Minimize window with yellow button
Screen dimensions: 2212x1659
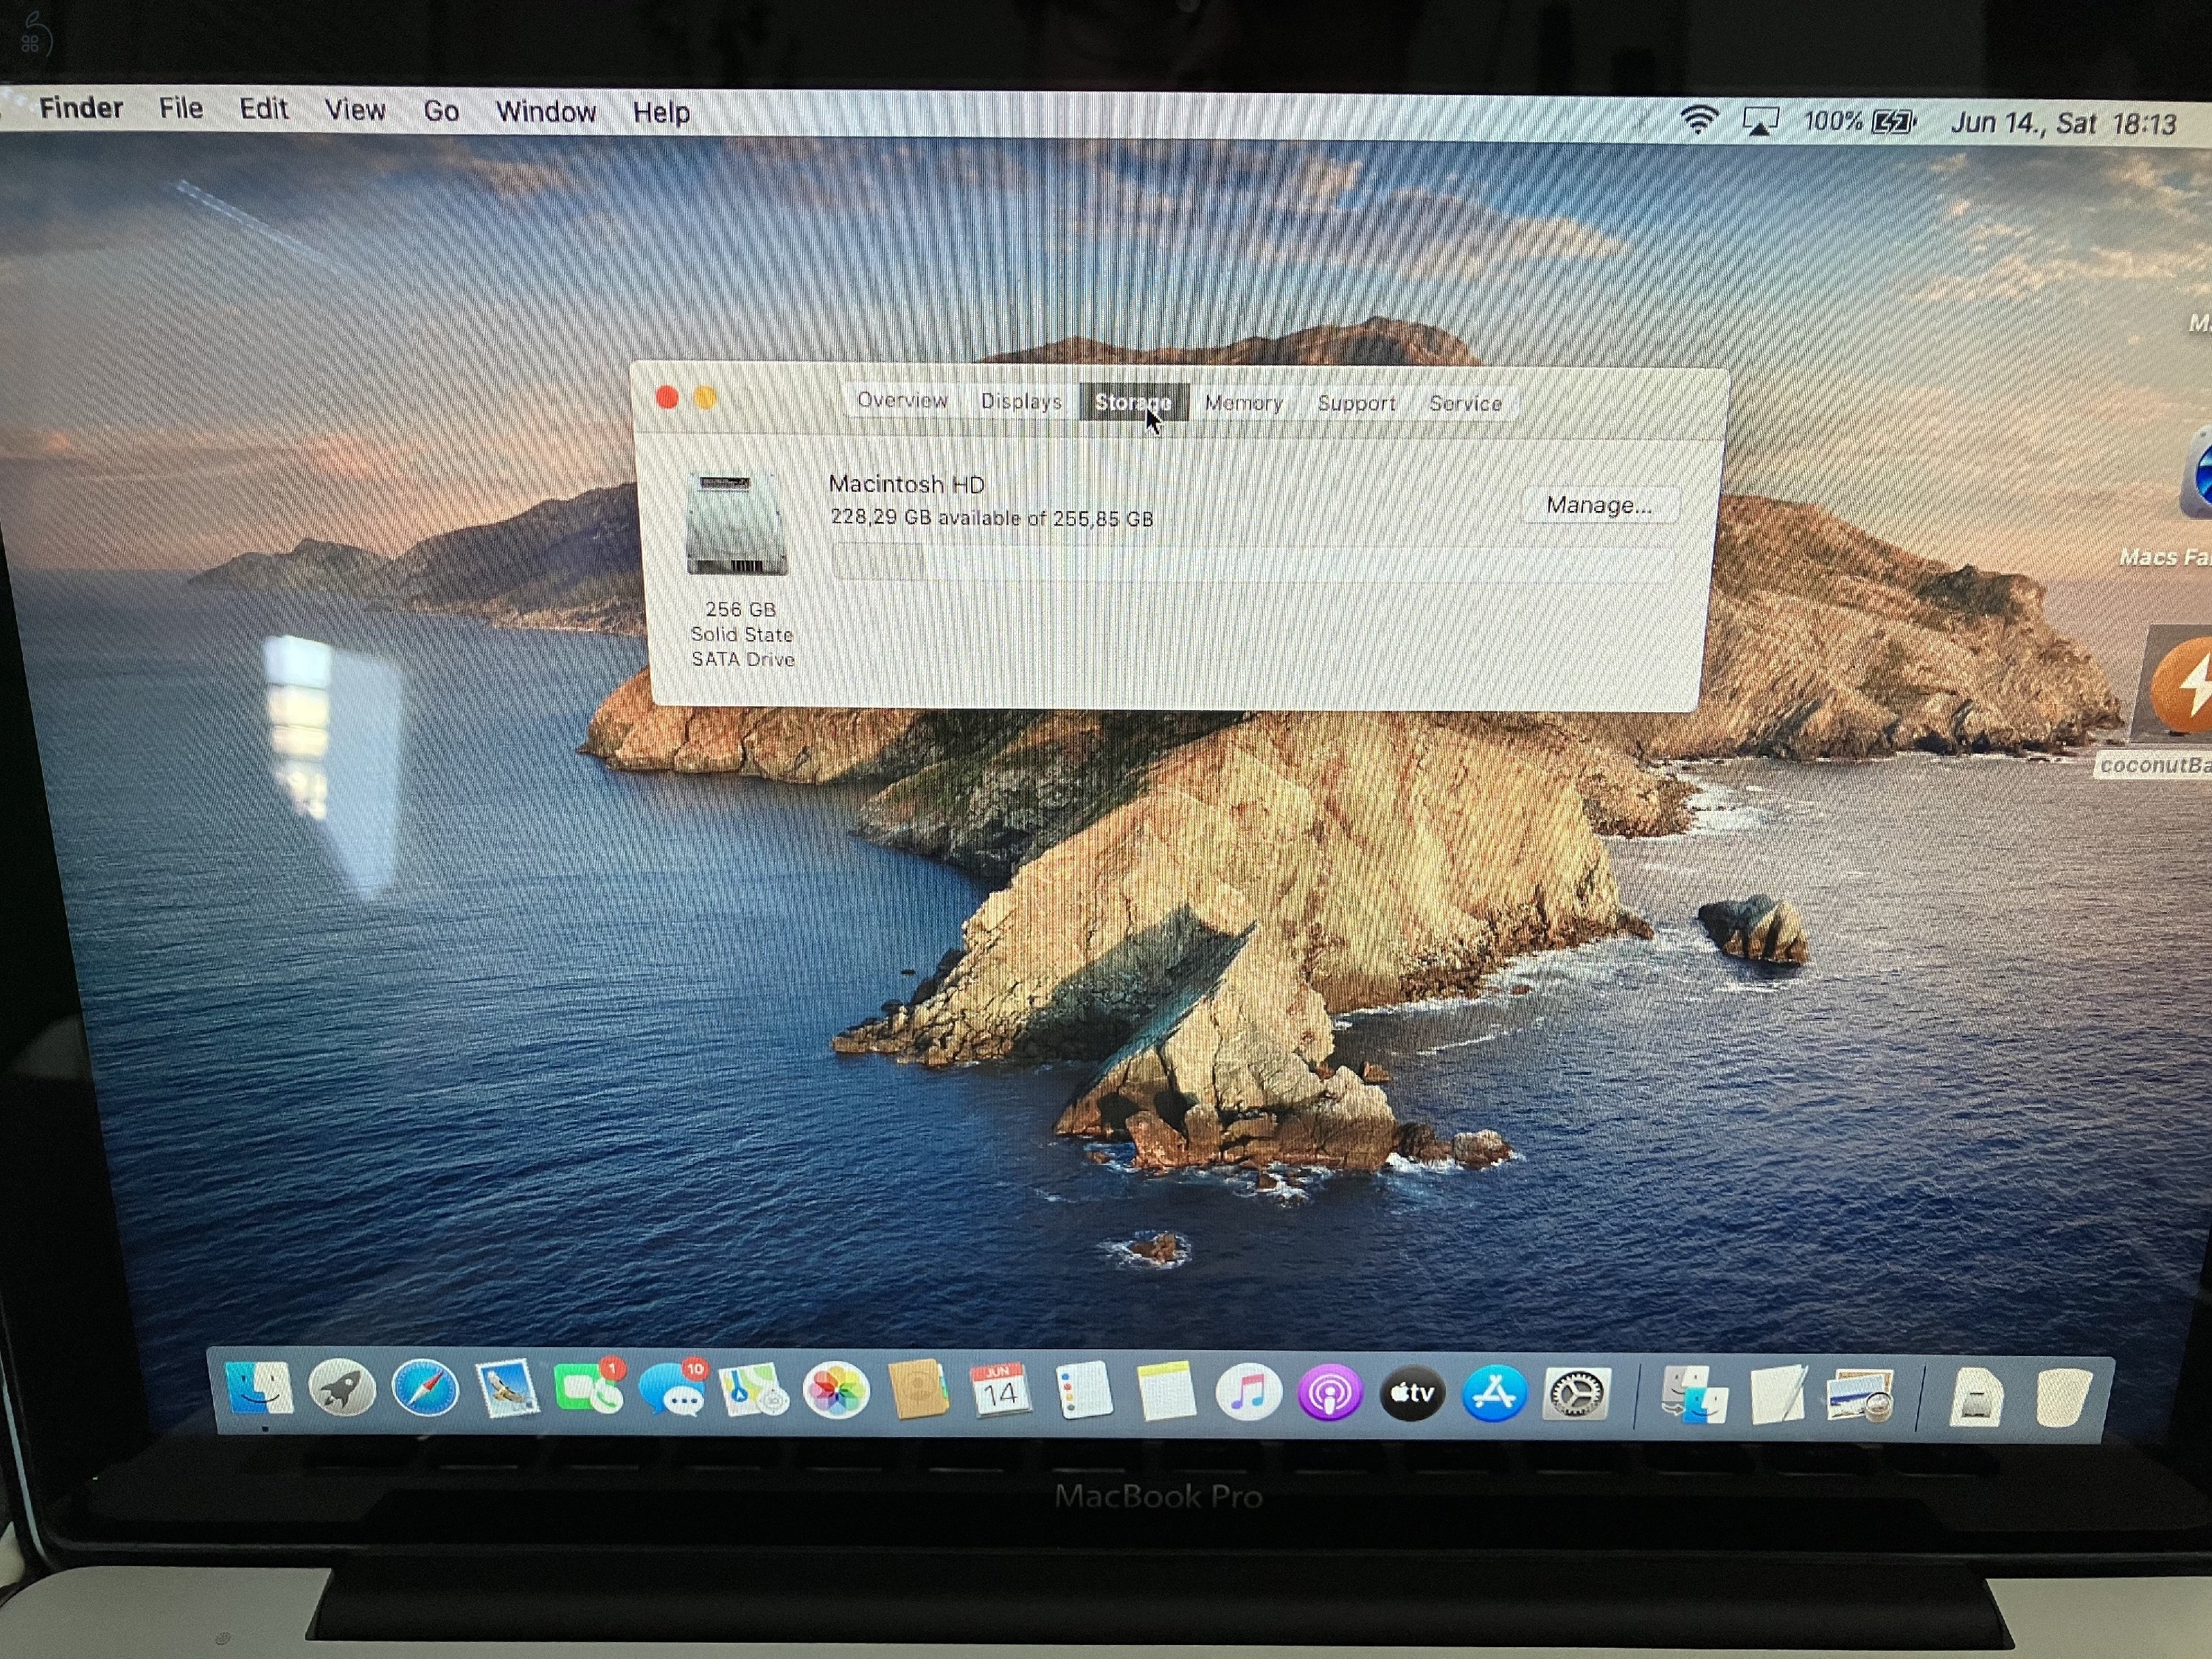click(705, 398)
